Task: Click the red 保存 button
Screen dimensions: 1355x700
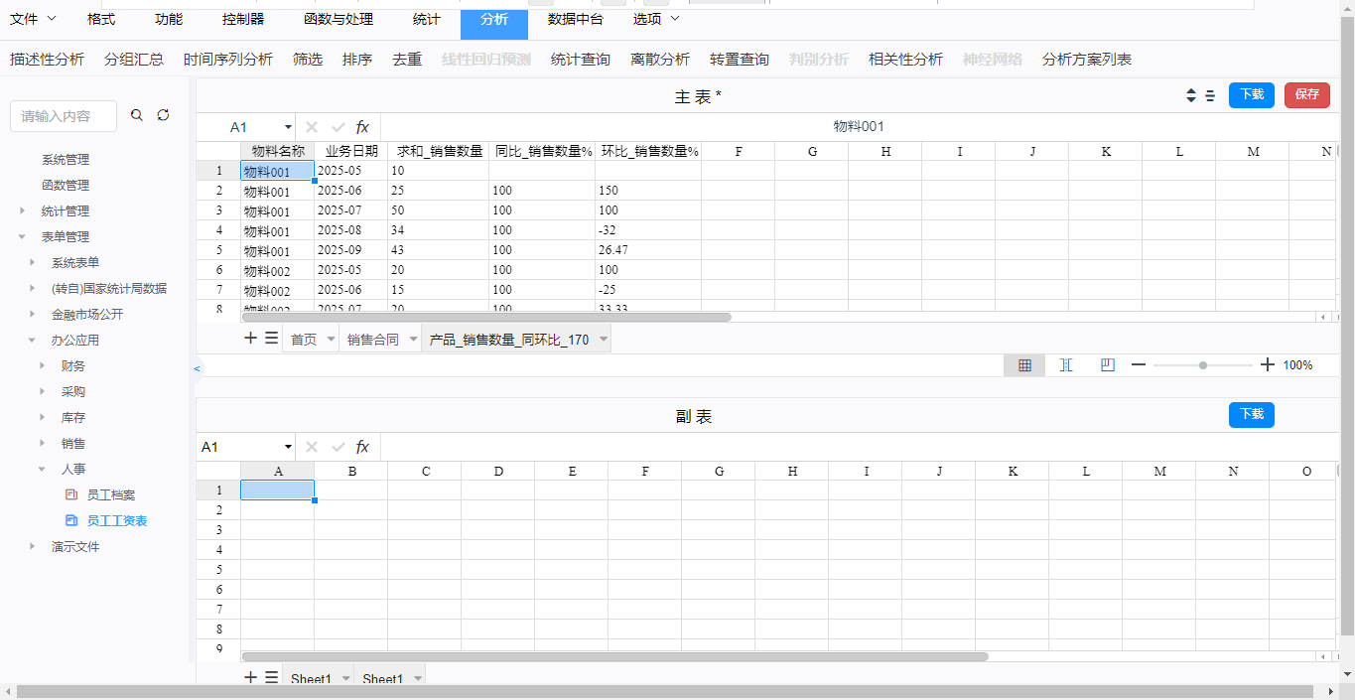Action: pos(1306,94)
